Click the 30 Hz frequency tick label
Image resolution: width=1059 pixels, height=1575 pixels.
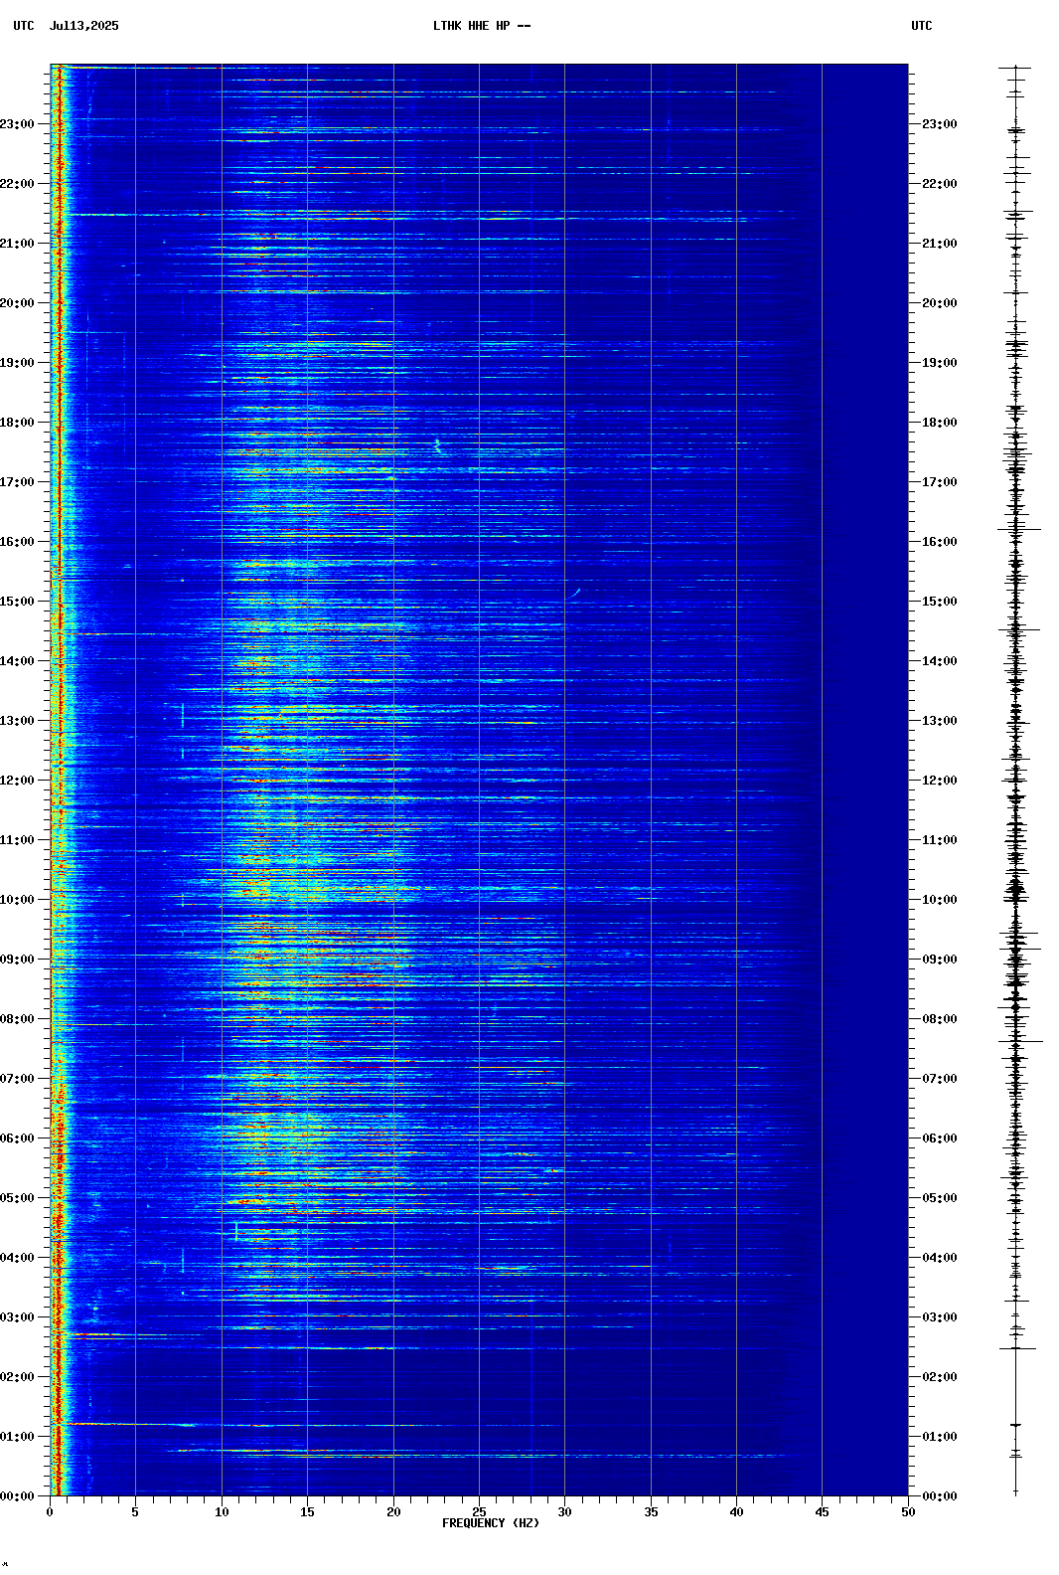point(564,1512)
